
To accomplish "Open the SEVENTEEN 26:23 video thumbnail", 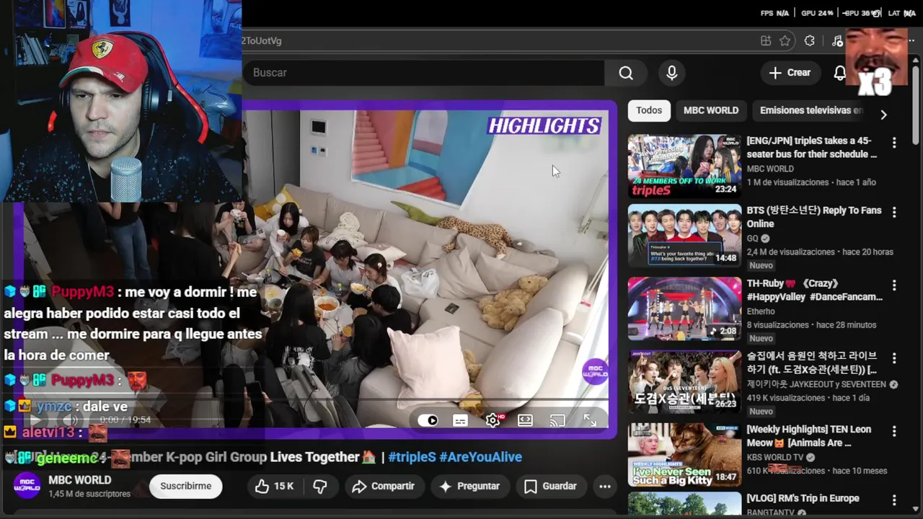I will point(684,382).
